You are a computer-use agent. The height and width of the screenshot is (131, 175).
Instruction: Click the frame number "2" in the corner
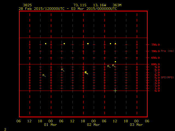pos(5,129)
